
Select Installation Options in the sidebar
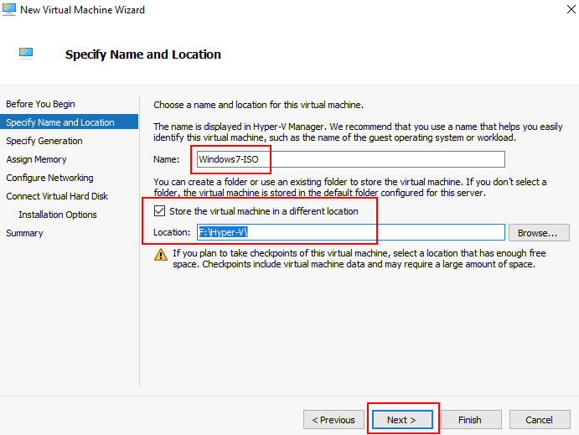[58, 215]
